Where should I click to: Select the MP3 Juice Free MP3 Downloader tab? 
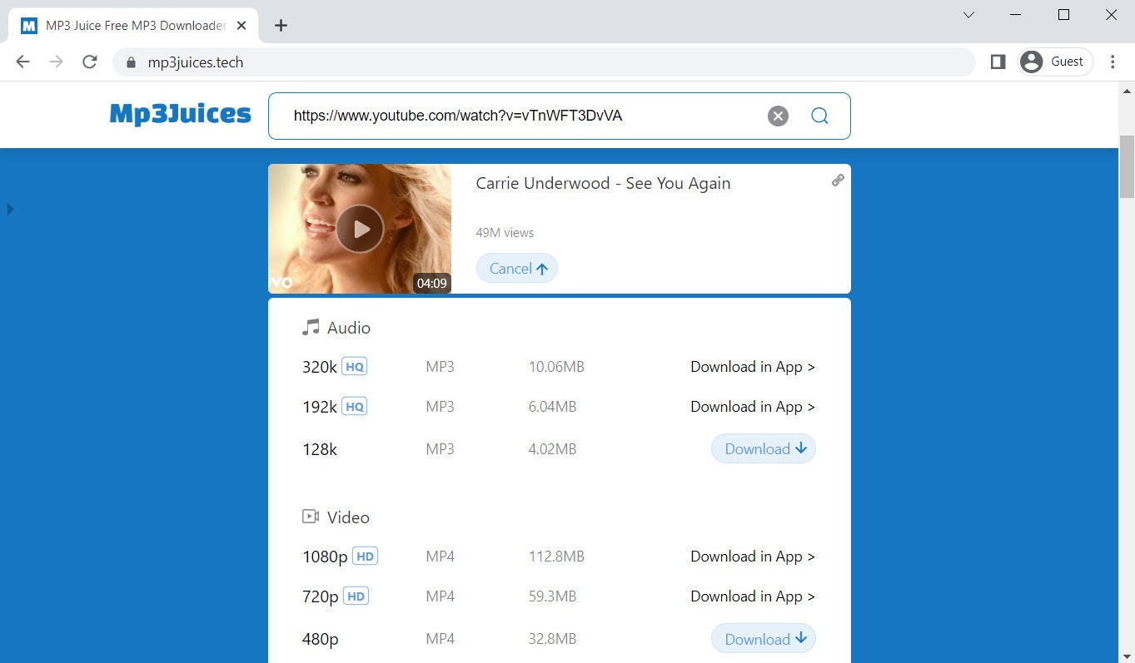click(x=133, y=25)
